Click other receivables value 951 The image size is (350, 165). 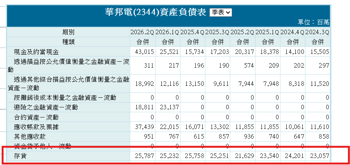click(x=149, y=136)
